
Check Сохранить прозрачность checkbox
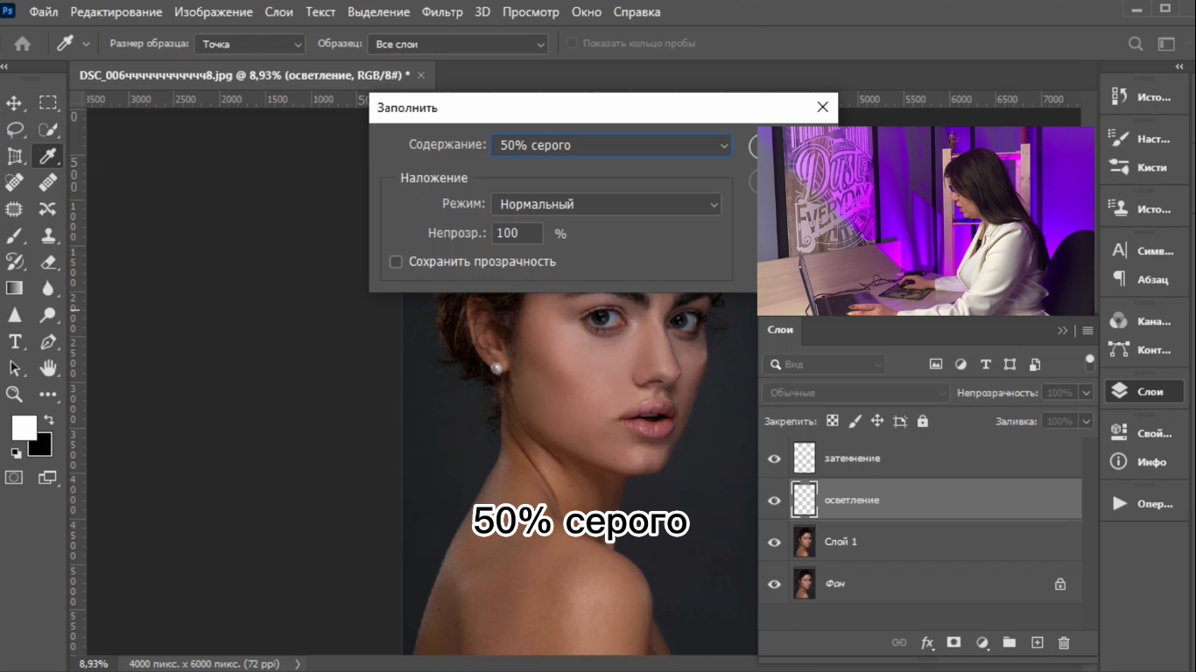(396, 262)
